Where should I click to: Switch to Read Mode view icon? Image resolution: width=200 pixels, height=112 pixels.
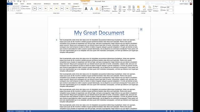coord(167,111)
